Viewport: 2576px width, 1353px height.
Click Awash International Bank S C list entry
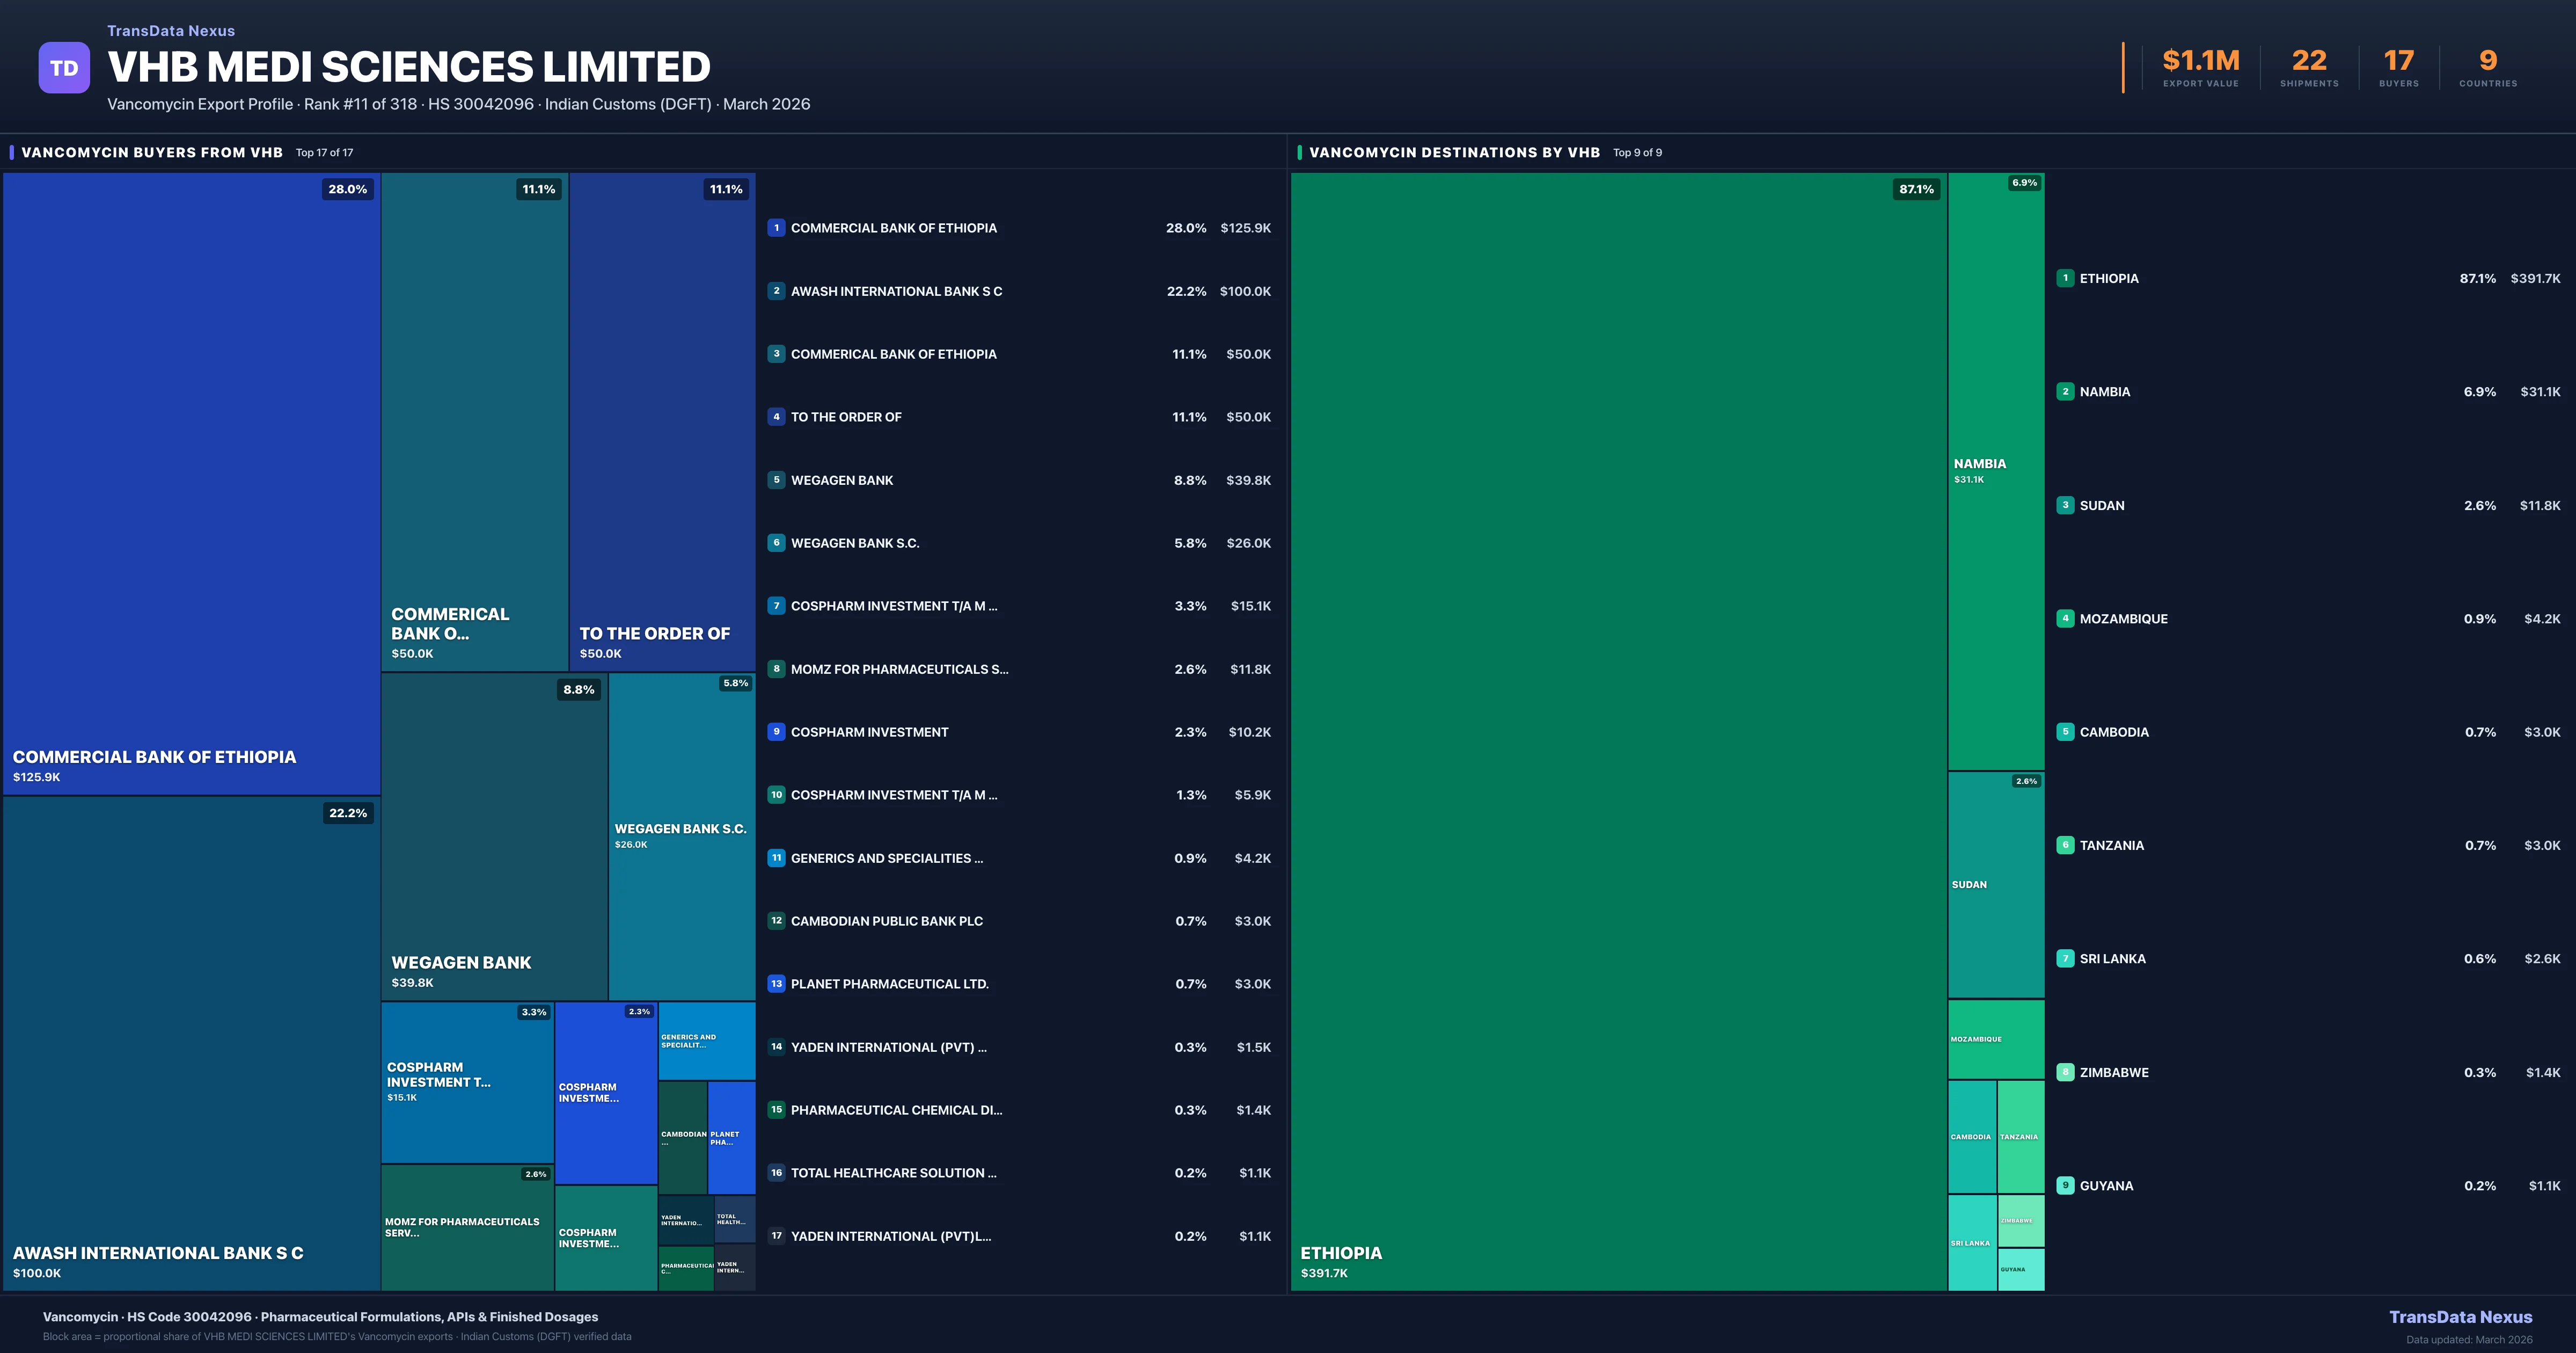pos(896,291)
